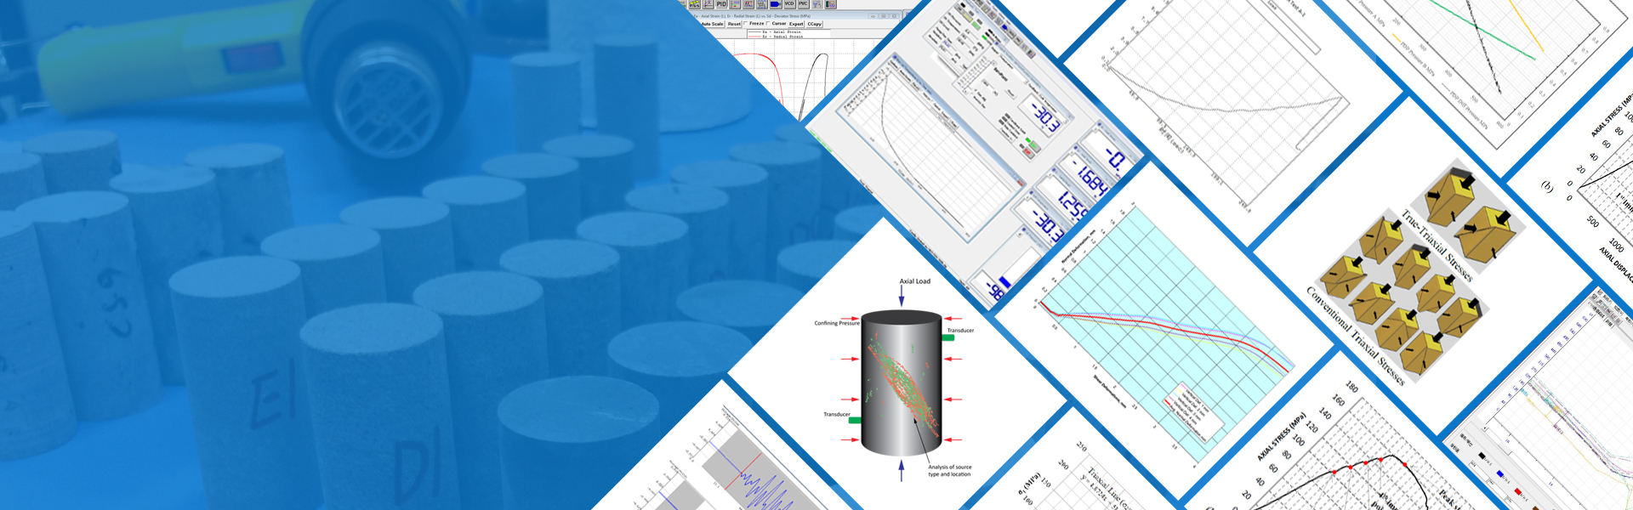The height and width of the screenshot is (510, 1633).
Task: Click the red color swatch in chart legend
Action: (1518, 492)
